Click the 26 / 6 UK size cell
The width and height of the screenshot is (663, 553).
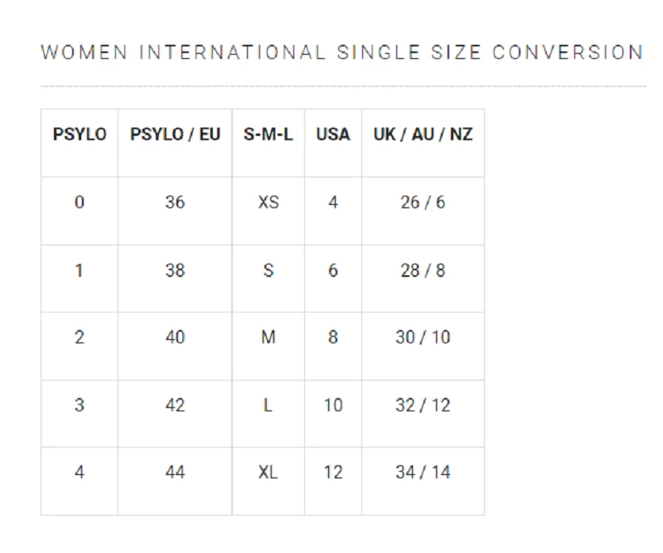point(423,202)
